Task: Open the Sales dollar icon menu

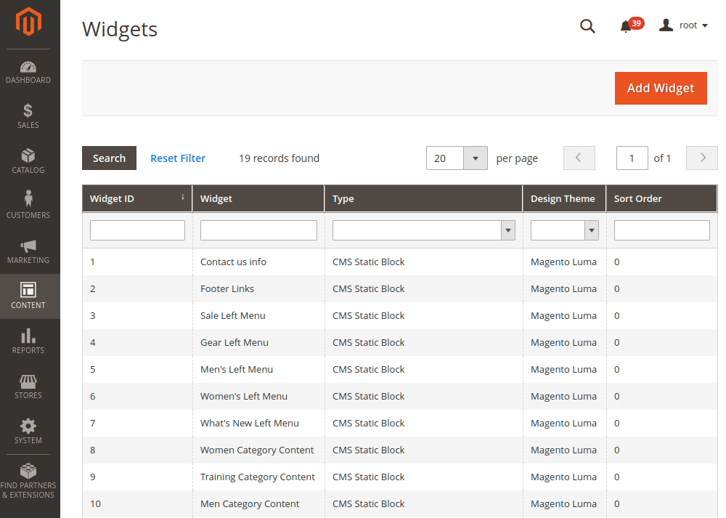Action: [x=28, y=111]
